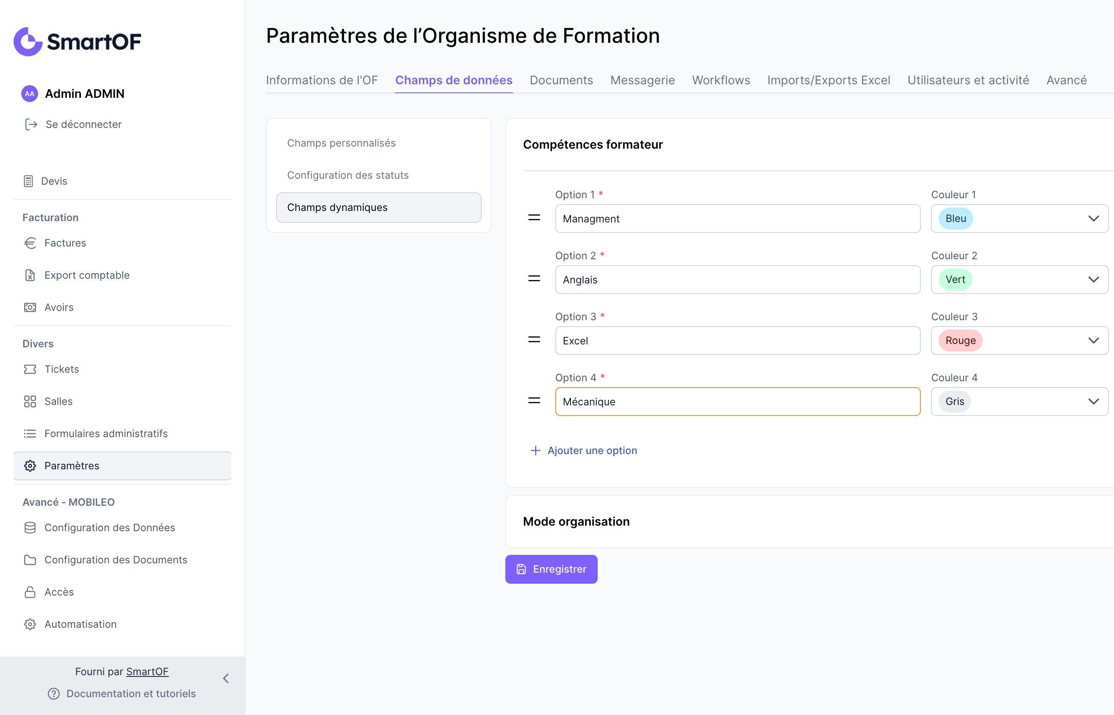Click the Factures euro icon
The height and width of the screenshot is (715, 1114).
pyautogui.click(x=30, y=243)
